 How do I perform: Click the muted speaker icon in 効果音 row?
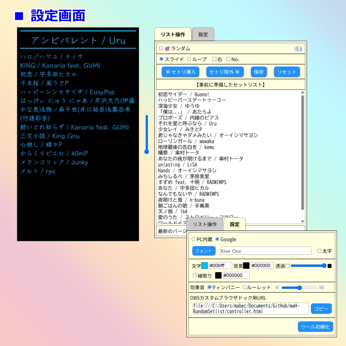(277, 287)
